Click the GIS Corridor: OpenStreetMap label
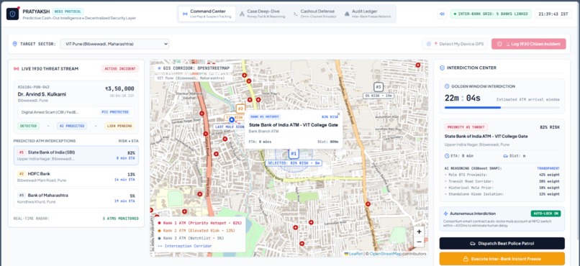The image size is (580, 266). tap(193, 68)
